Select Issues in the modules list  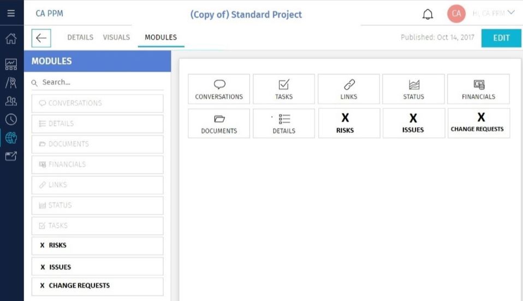[97, 266]
